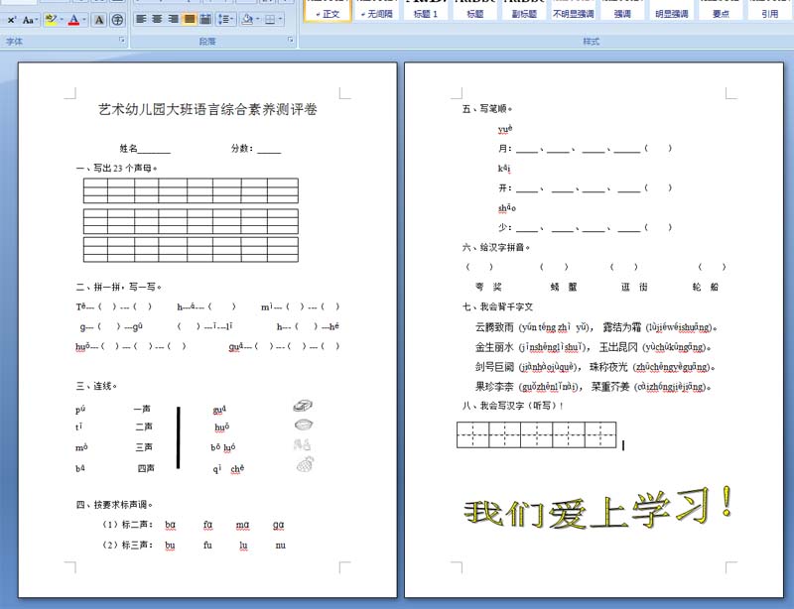This screenshot has width=794, height=609.
Task: Click the phrase 金生丽水
Action: (x=494, y=347)
